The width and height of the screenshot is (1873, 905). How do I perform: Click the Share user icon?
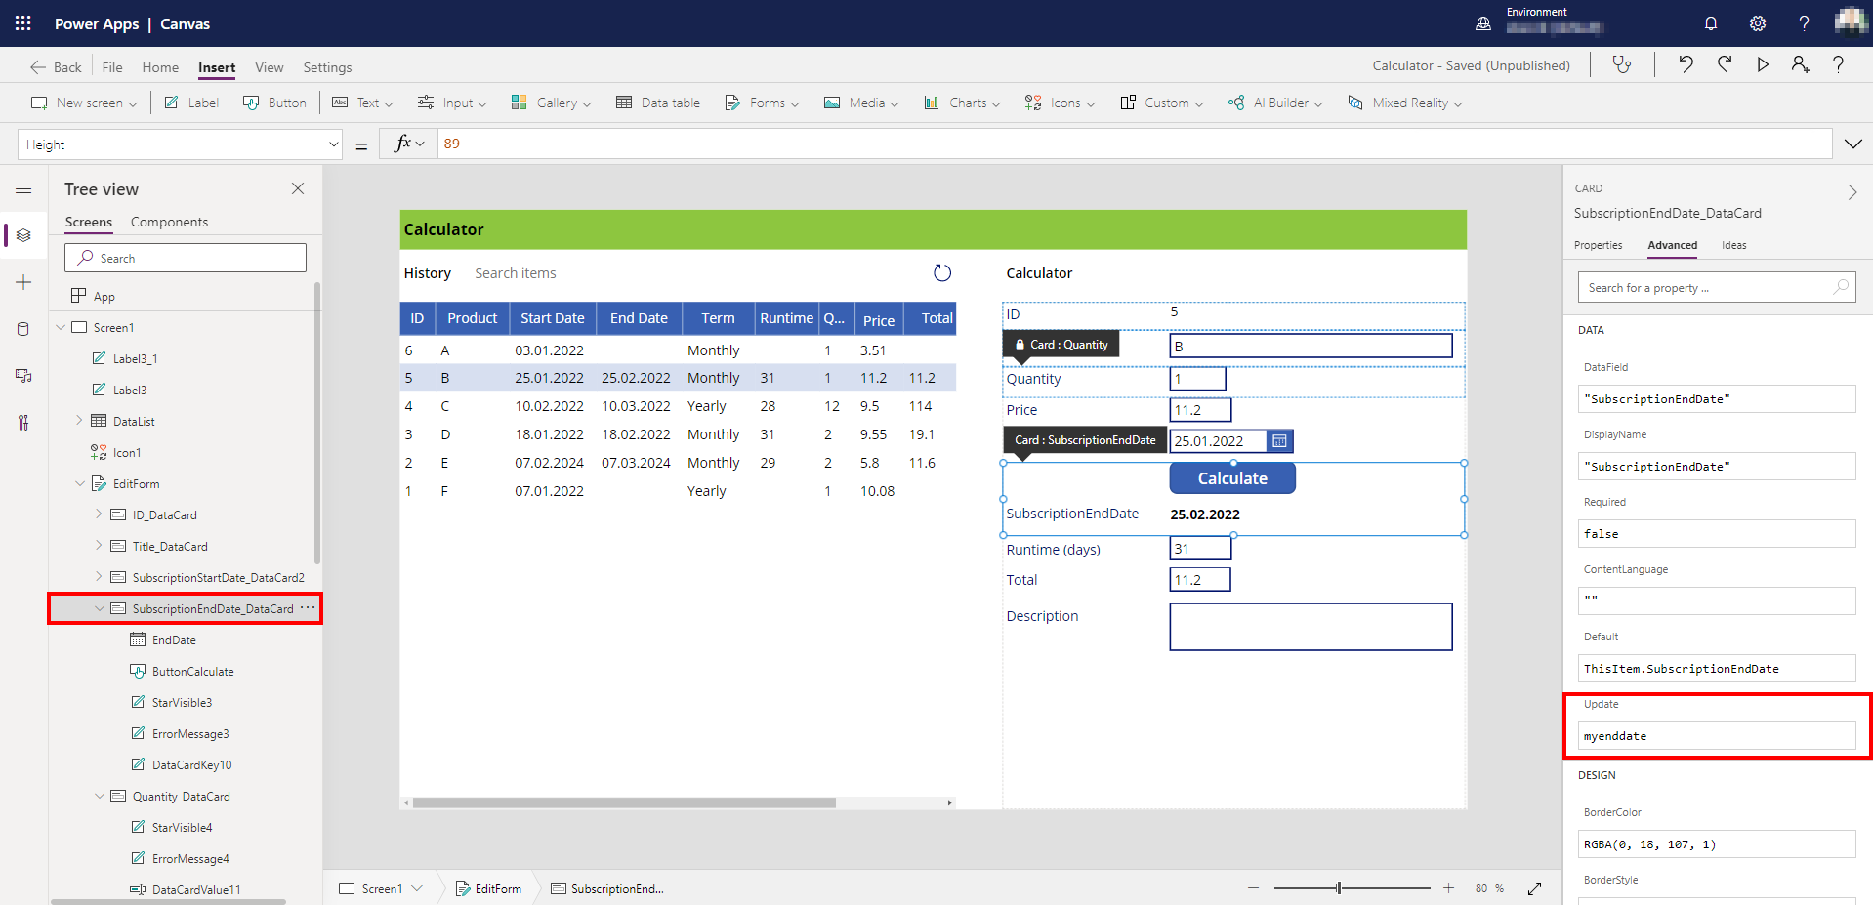tap(1800, 64)
